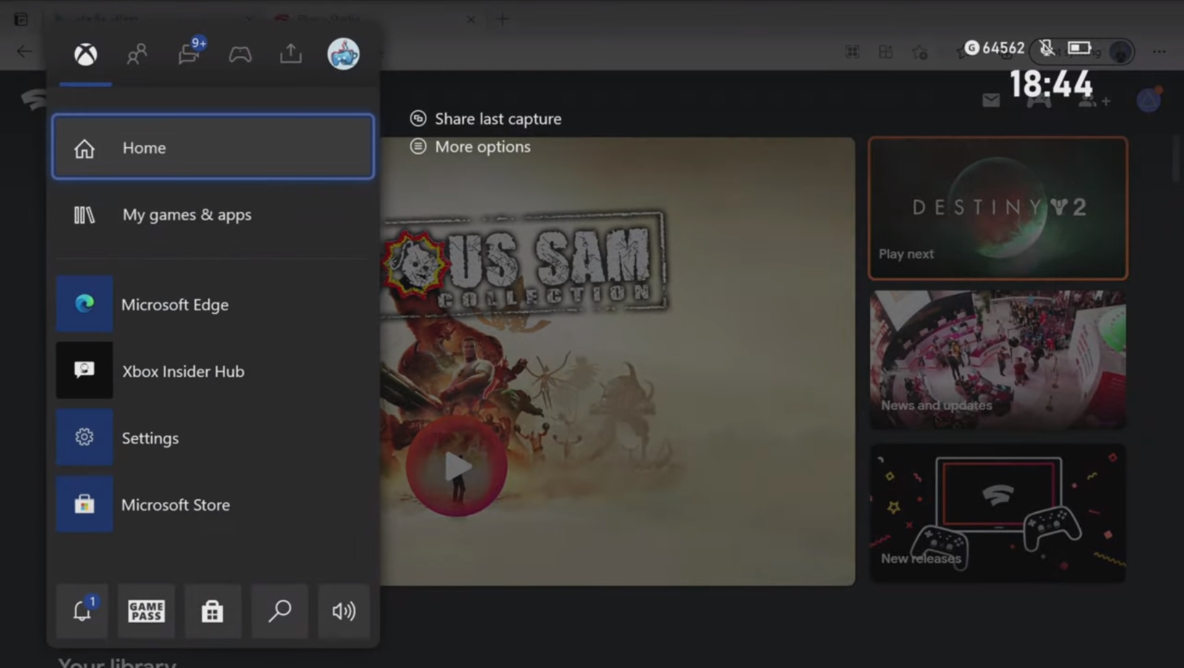Viewport: 1184px width, 668px height.
Task: Click the Stadia controller icon in header
Action: tap(1039, 101)
